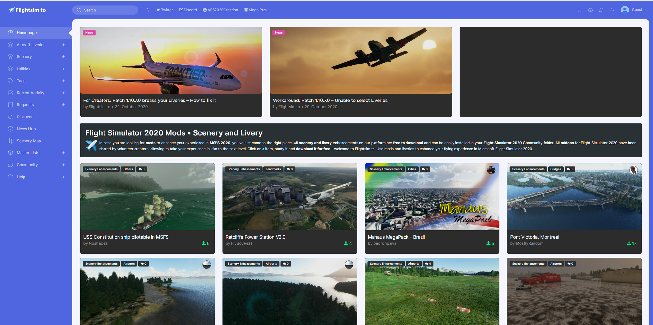Image resolution: width=653 pixels, height=325 pixels.
Task: Open the Mega Pack link
Action: [x=256, y=10]
